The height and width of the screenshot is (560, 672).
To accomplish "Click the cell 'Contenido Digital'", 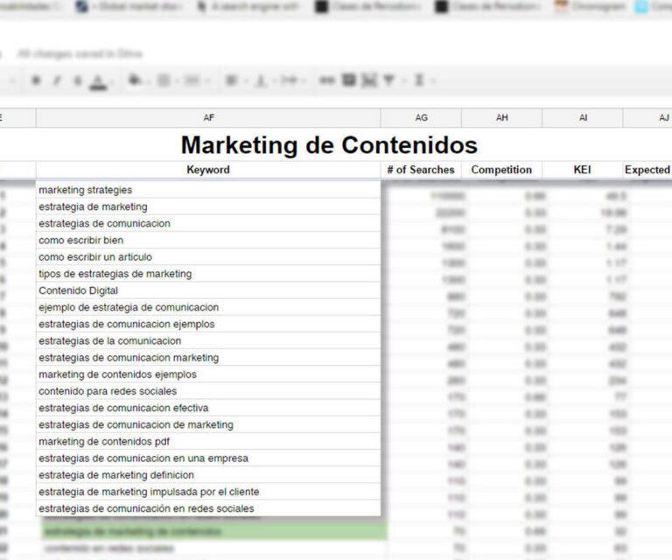I will tap(208, 290).
